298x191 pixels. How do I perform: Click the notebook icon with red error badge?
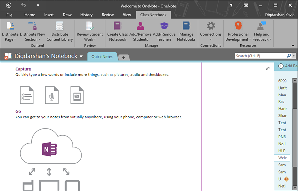(8, 56)
